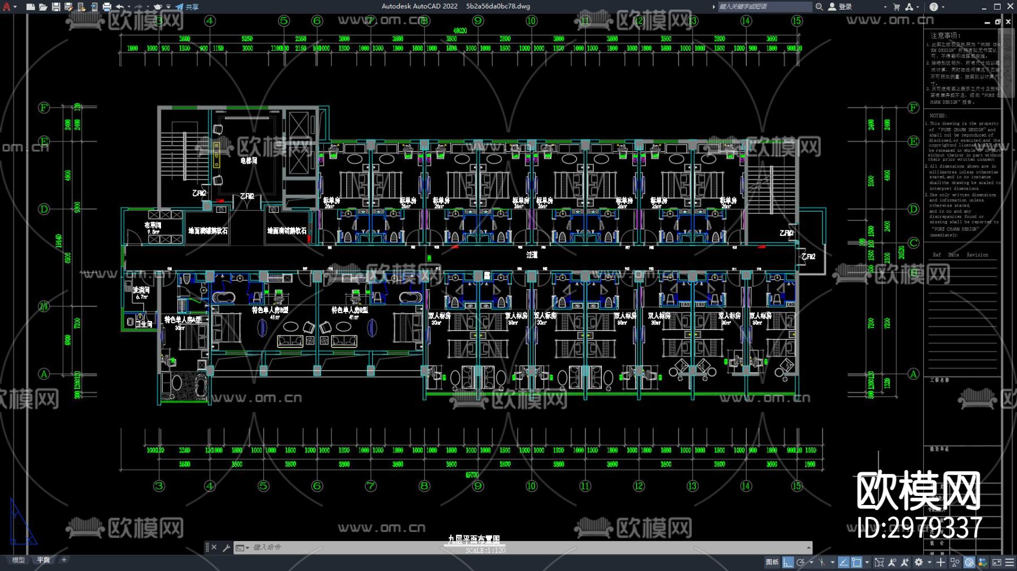The image size is (1017, 571).
Task: Click the Plot printer icon
Action: point(107,7)
